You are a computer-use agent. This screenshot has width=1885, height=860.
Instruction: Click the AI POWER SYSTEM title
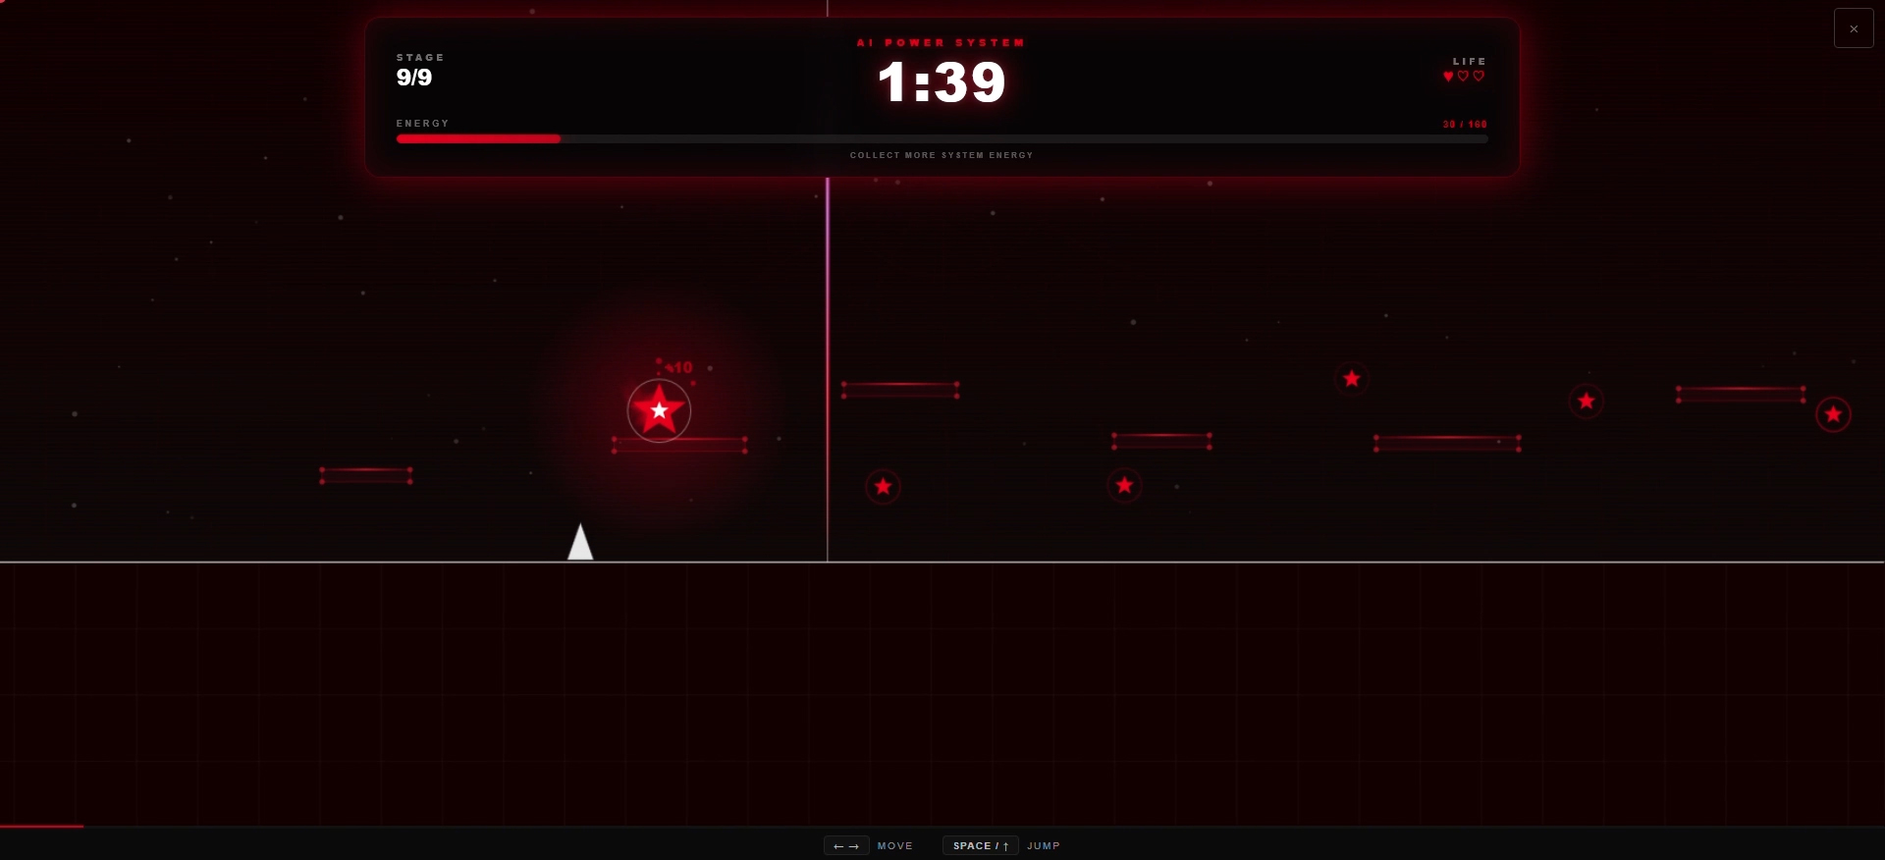coord(942,43)
